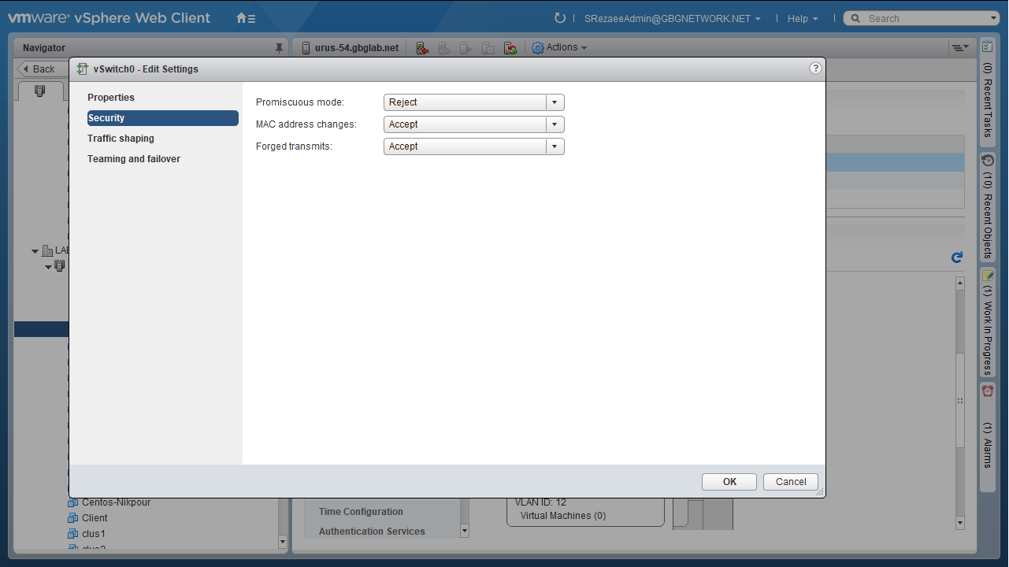Cancel the Edit Settings dialog
The image size is (1009, 567).
[791, 482]
